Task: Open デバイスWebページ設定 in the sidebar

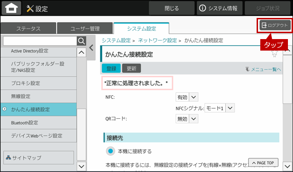Action: pos(39,136)
